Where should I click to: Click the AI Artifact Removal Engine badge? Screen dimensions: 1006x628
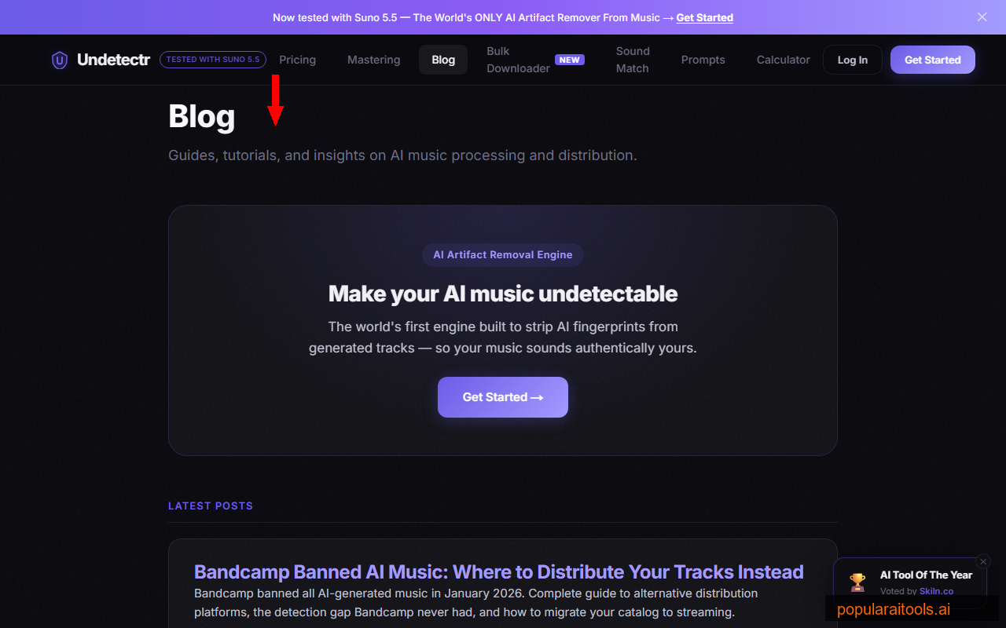point(502,254)
